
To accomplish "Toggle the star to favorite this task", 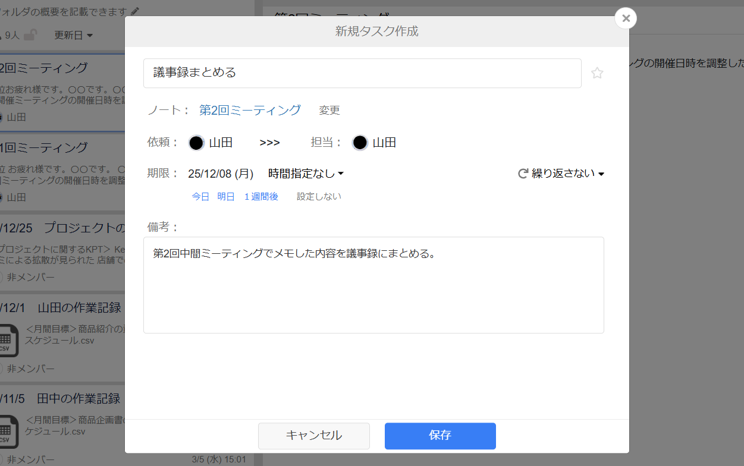I will click(597, 73).
